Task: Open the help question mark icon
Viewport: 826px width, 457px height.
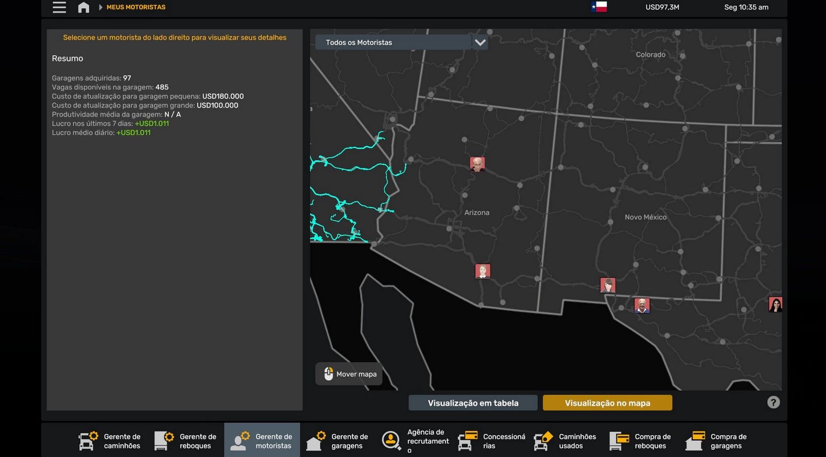Action: (x=773, y=402)
